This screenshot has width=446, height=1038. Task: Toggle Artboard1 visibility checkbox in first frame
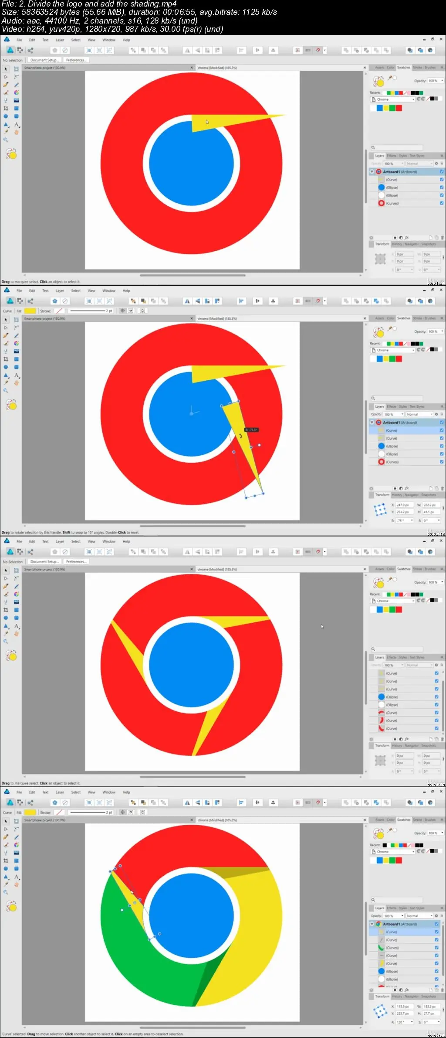442,172
